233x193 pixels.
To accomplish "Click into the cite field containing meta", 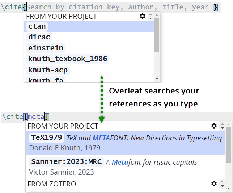I will click(36, 117).
